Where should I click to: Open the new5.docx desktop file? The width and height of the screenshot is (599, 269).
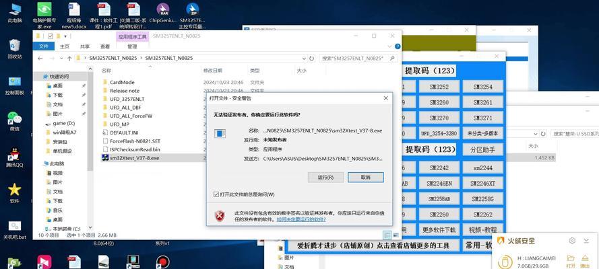(73, 15)
